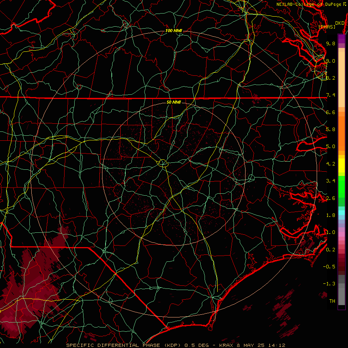Click the -1.3 value on the color scale
This screenshot has height=348, width=348.
click(329, 284)
